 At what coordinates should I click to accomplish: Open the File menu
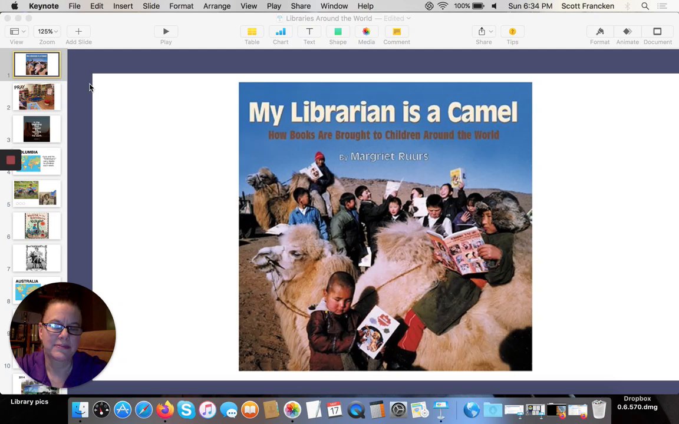[74, 6]
